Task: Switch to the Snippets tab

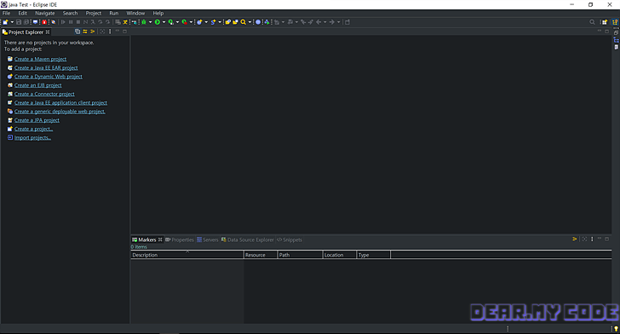Action: 290,239
